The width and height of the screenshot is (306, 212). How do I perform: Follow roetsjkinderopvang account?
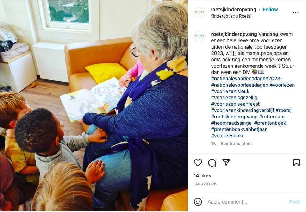point(270,10)
